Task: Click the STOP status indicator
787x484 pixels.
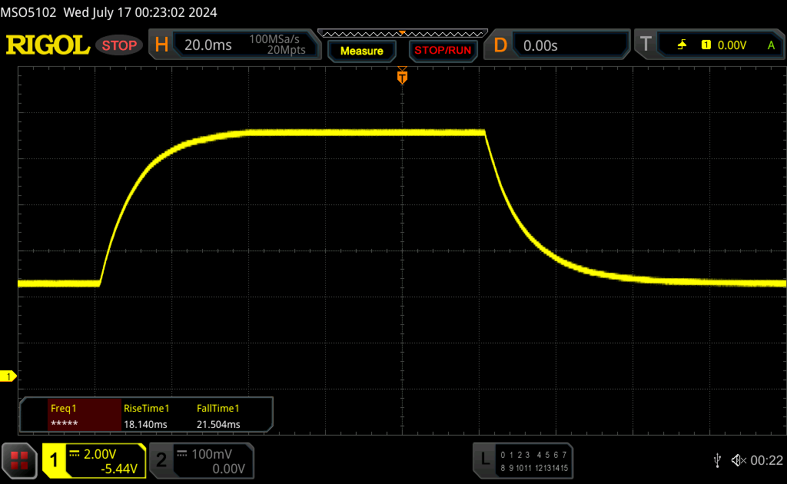Action: click(x=119, y=45)
